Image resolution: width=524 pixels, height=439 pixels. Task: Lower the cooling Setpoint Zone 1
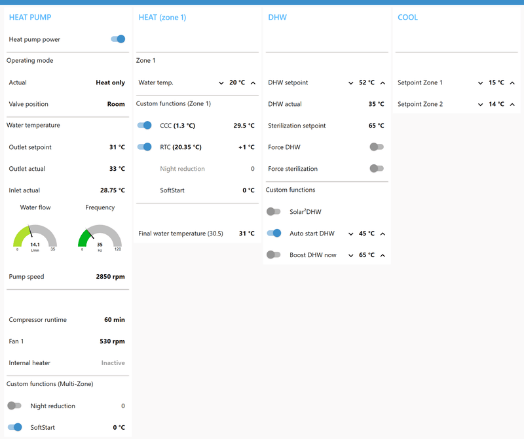(x=480, y=83)
